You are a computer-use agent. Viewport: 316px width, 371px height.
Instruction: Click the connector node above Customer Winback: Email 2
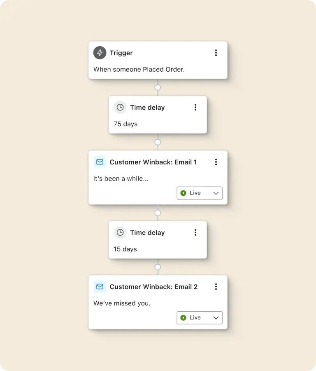(158, 267)
